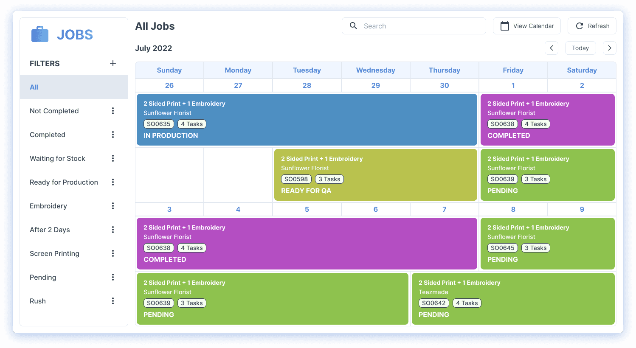Open the Waiting for Stock kebab menu
Image resolution: width=636 pixels, height=348 pixels.
pyautogui.click(x=113, y=158)
